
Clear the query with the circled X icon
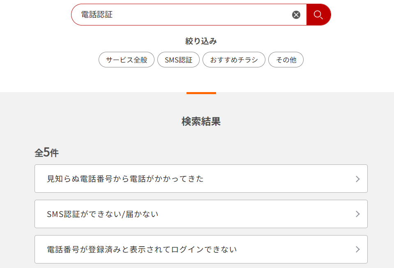297,14
